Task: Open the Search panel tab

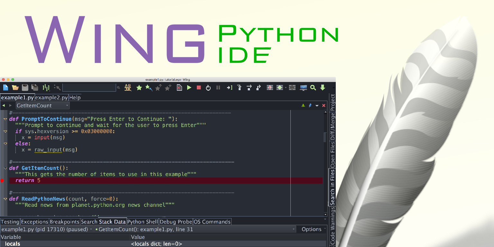Action: tap(89, 222)
